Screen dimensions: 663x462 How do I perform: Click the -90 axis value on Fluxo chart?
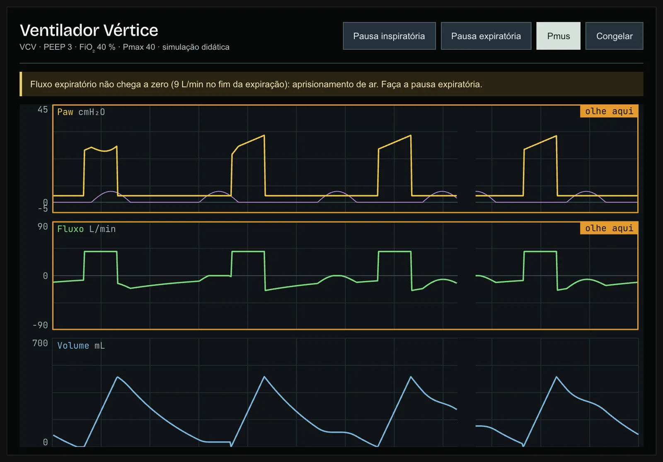point(40,325)
